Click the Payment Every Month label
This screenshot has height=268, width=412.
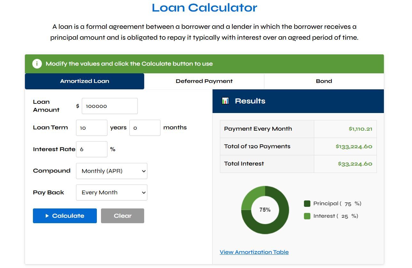click(x=258, y=129)
